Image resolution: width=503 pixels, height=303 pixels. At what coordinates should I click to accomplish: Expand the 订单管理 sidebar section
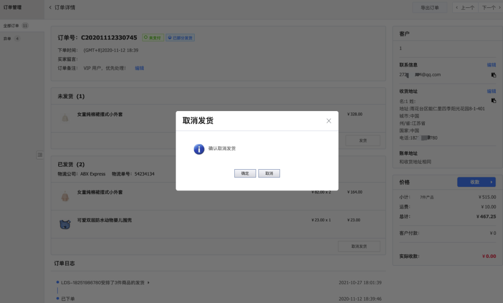[x=12, y=7]
